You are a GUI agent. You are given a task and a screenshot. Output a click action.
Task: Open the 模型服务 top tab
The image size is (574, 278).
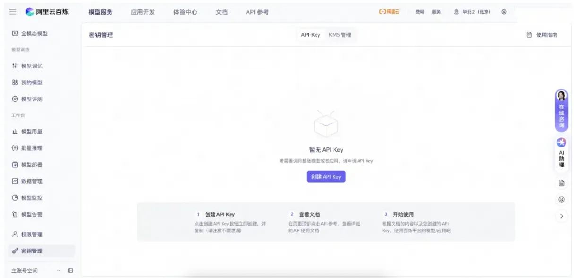click(x=101, y=12)
